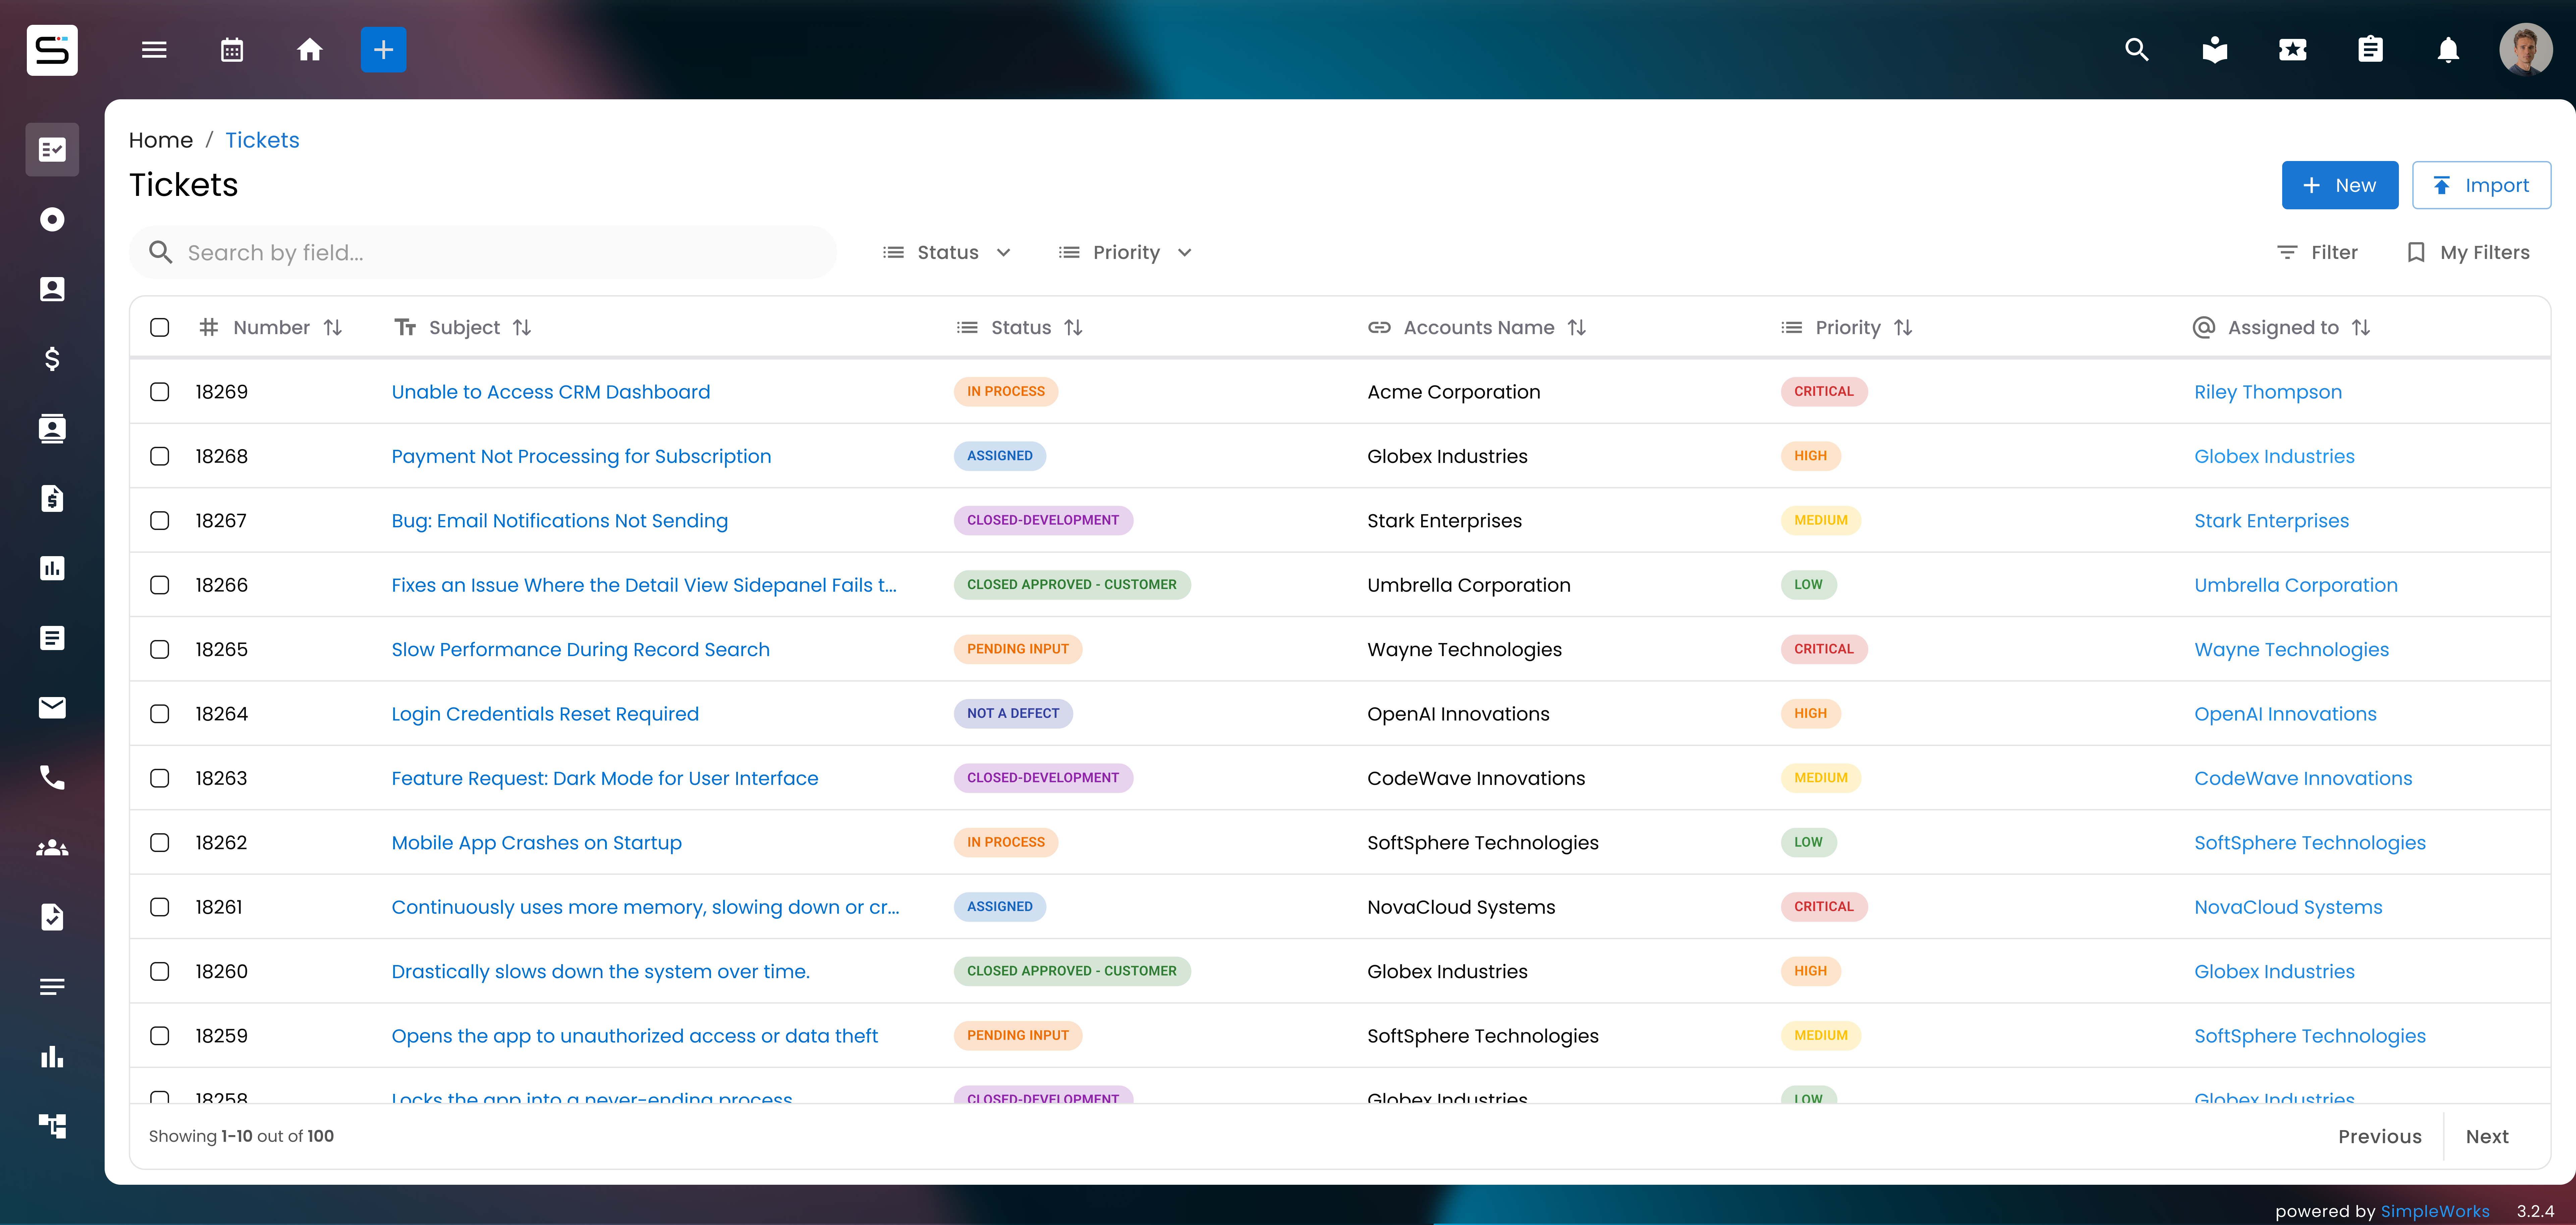Tick the checkbox for ticket 18262

[x=160, y=842]
